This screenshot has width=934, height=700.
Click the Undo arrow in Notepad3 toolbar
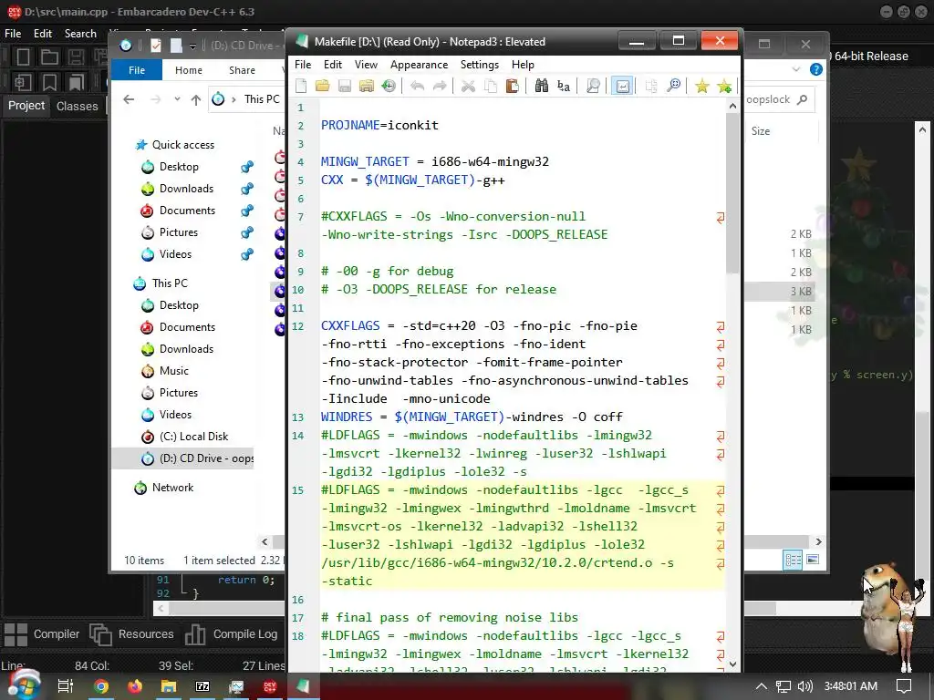[417, 87]
